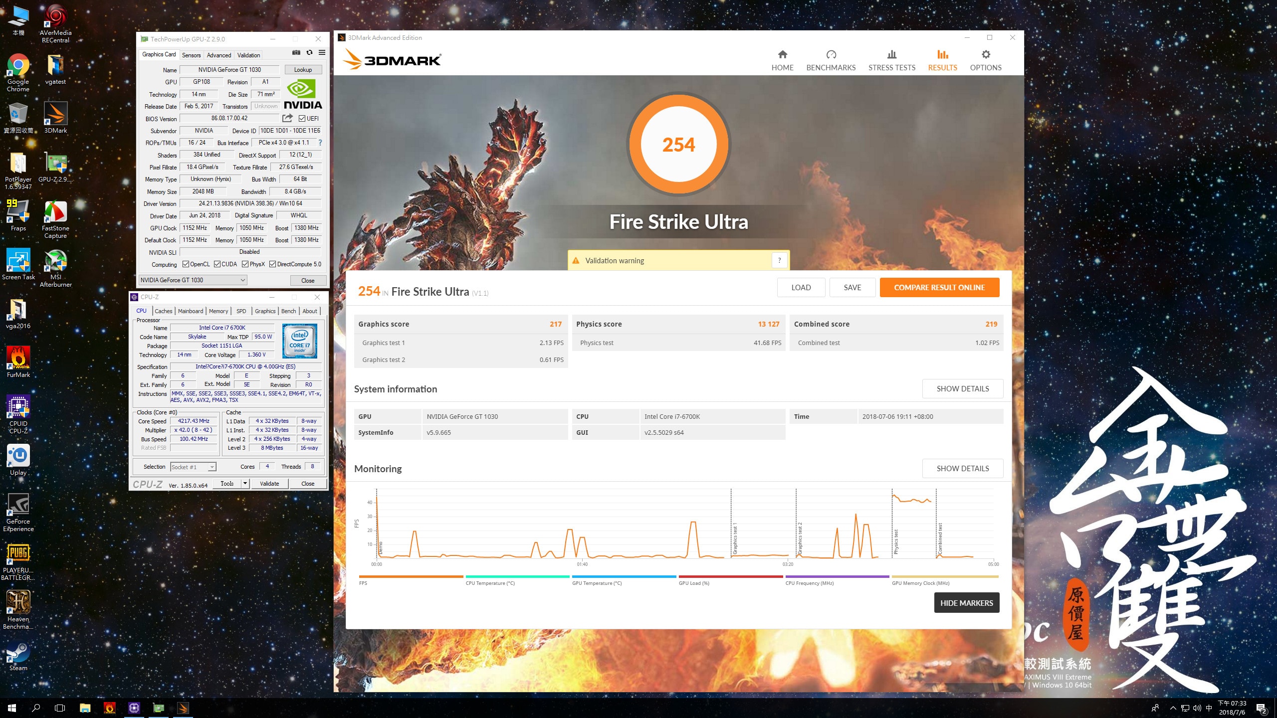Image resolution: width=1277 pixels, height=718 pixels.
Task: Open the Mainboard tab in CPU-Z
Action: click(x=191, y=311)
